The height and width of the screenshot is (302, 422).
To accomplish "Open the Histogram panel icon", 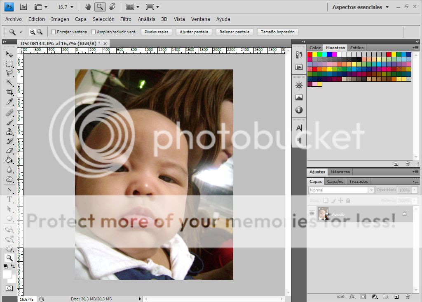I will point(299,97).
